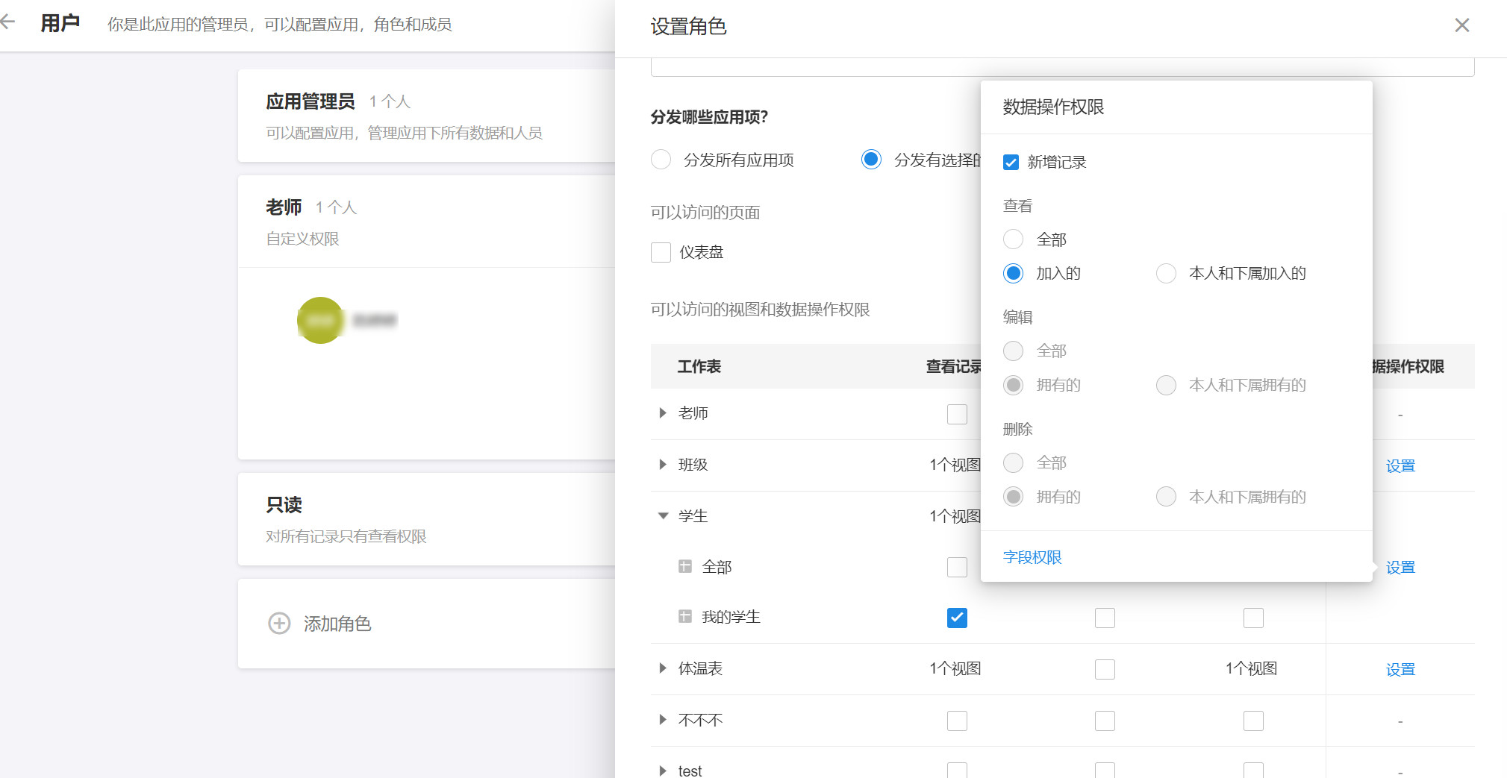Viewport: 1507px width, 778px height.
Task: Click 设置 link on the 体温表 row
Action: click(x=1400, y=669)
